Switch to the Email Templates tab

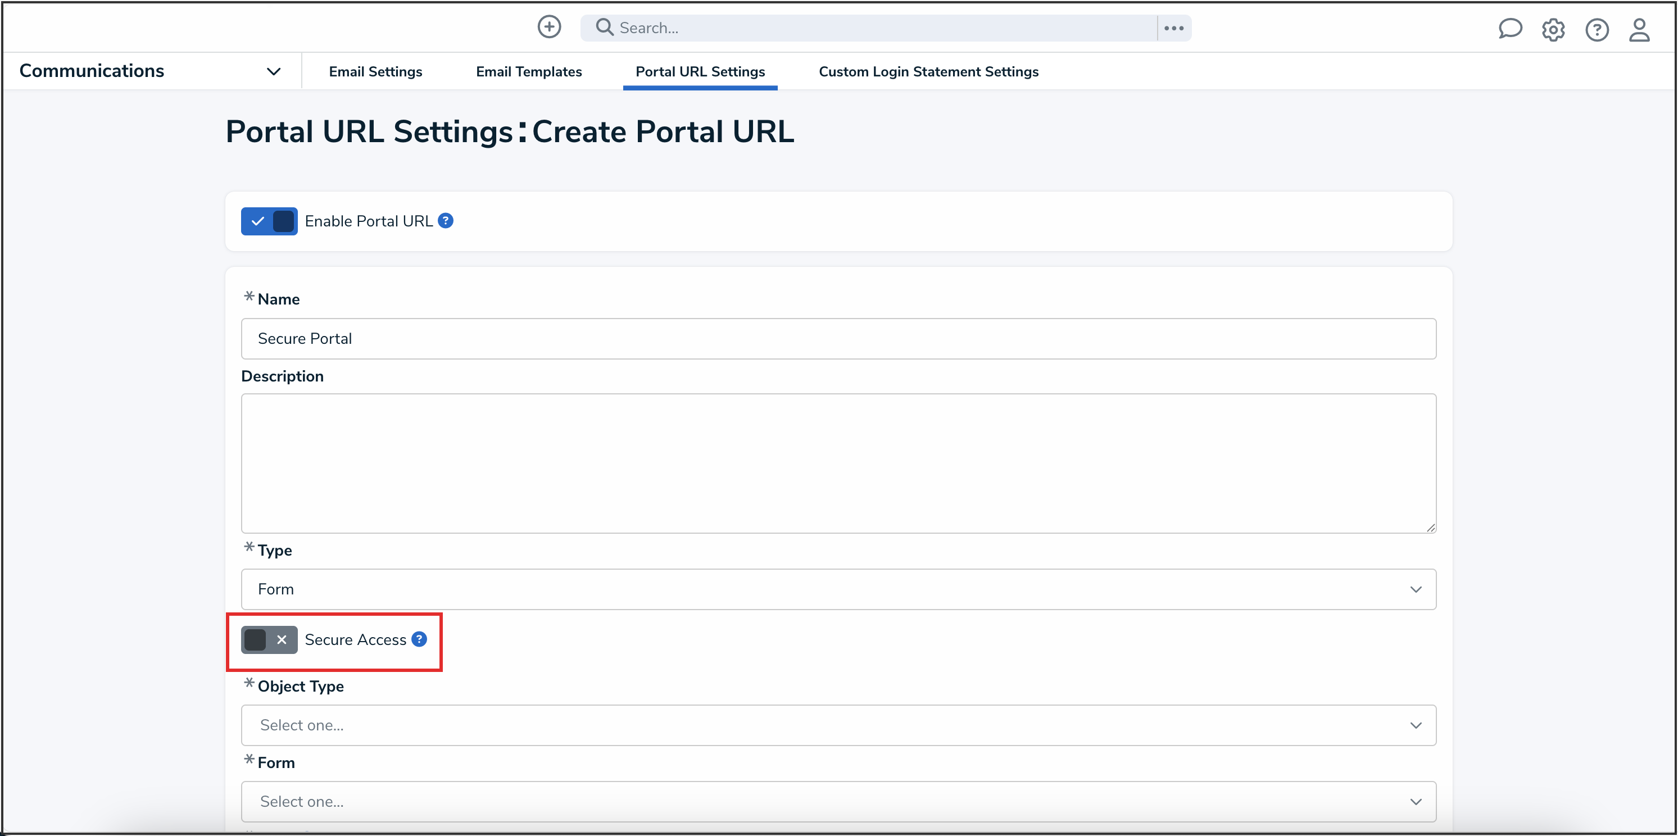pos(528,71)
